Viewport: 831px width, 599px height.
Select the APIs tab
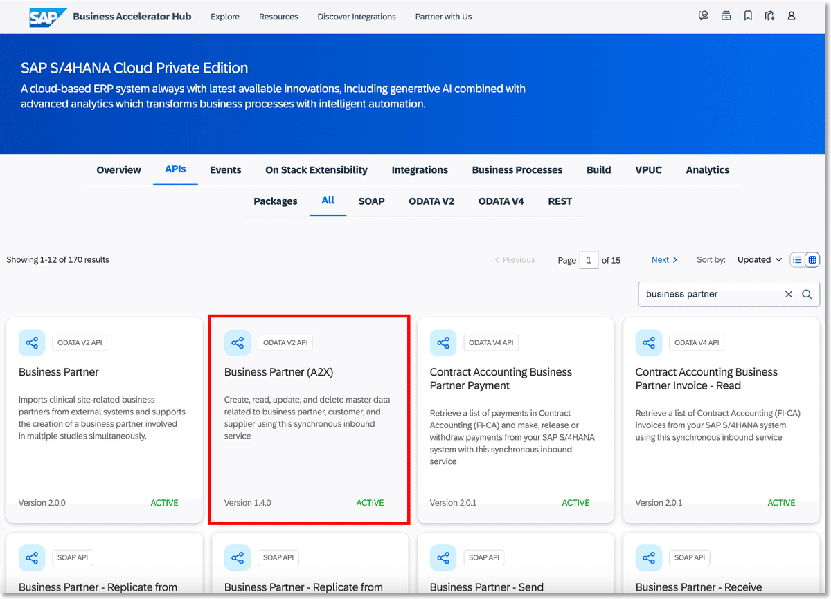(175, 169)
